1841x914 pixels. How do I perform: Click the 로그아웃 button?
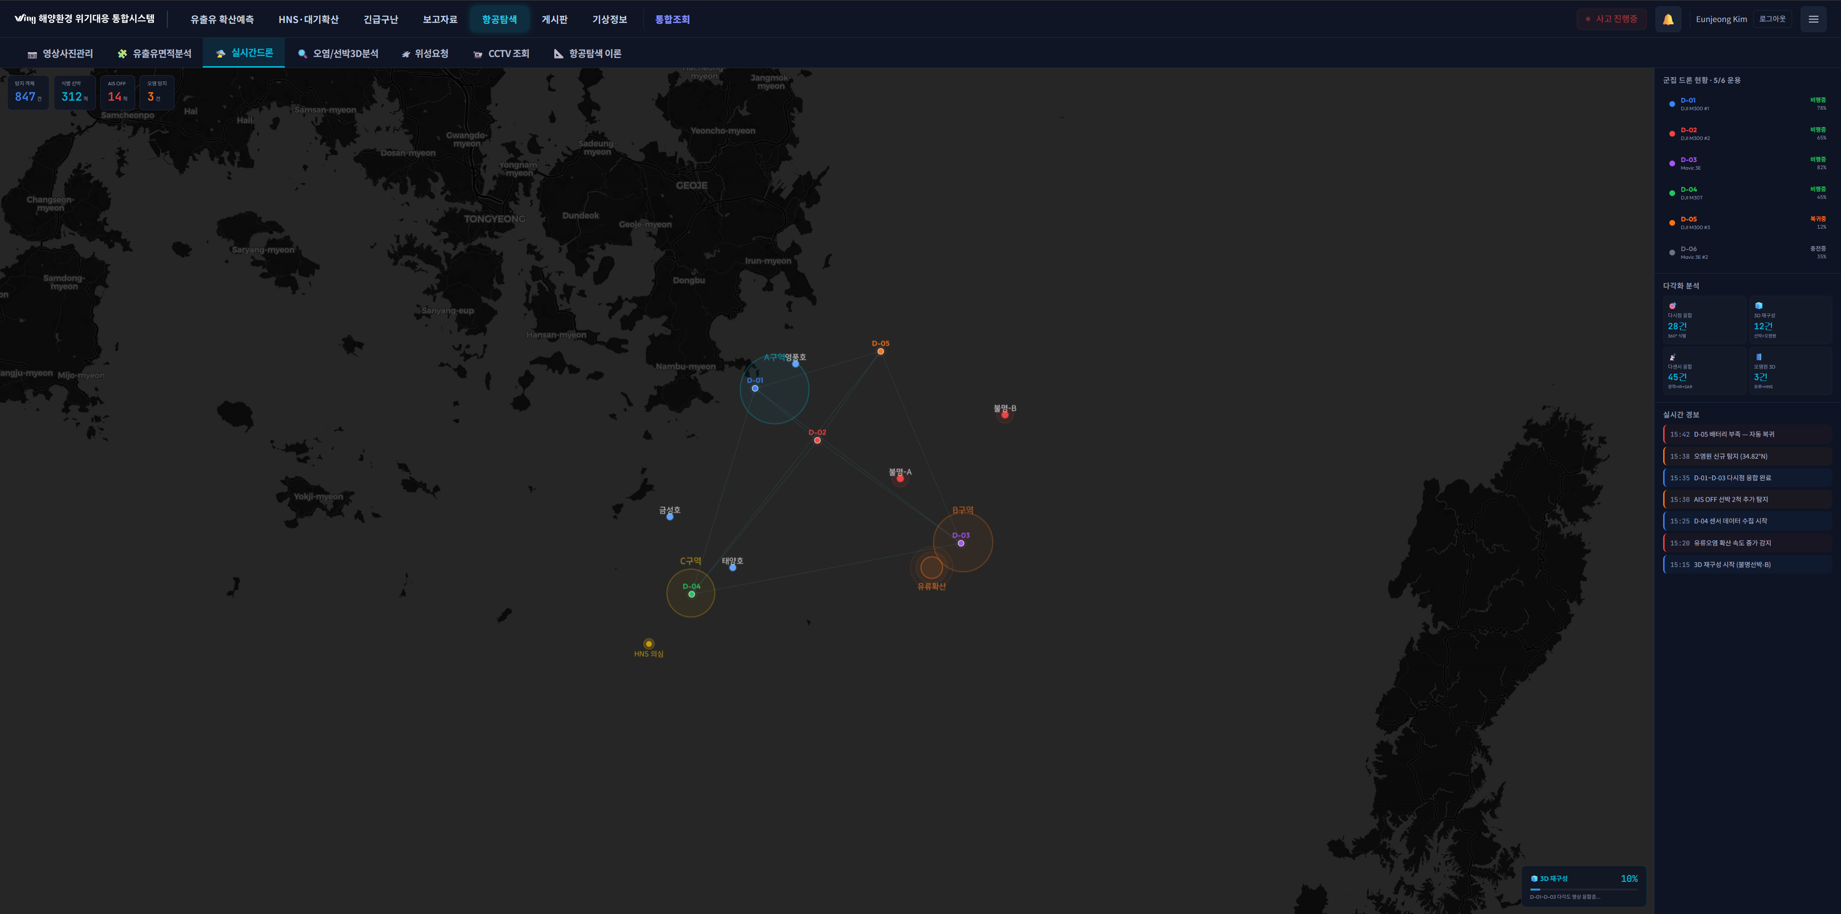(1771, 19)
